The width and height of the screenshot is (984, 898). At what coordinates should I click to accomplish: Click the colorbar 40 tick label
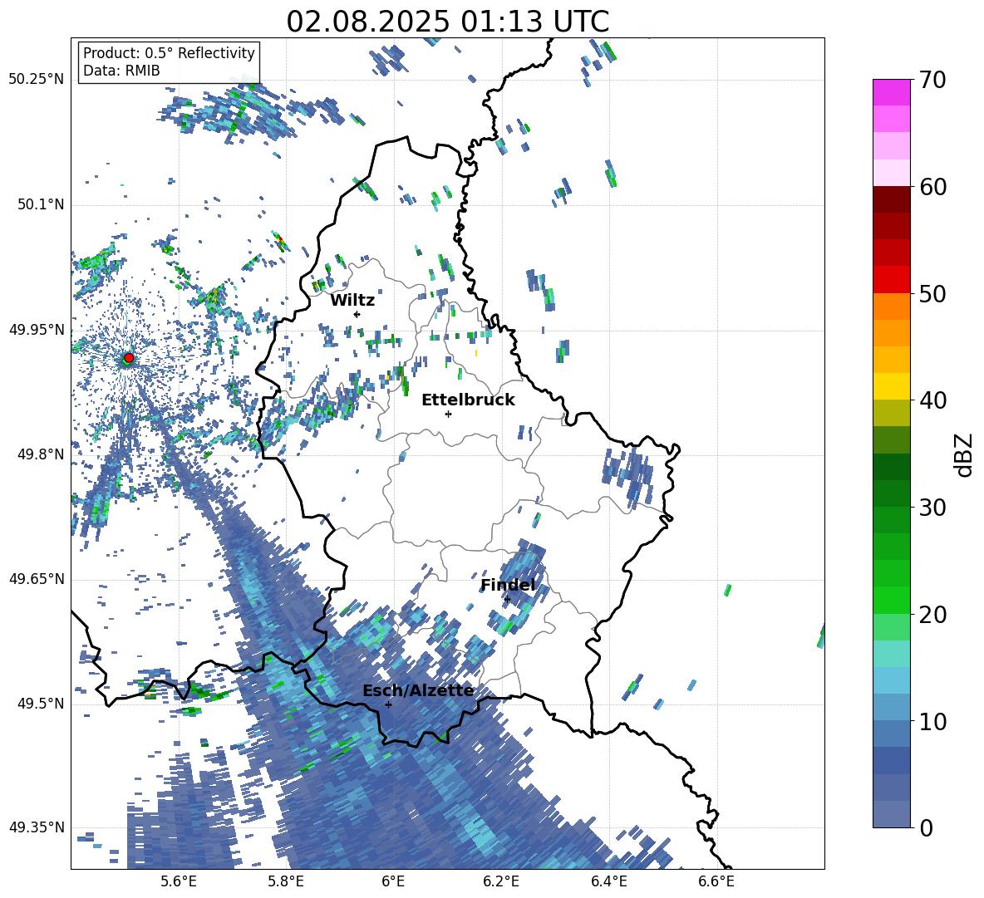pos(932,400)
